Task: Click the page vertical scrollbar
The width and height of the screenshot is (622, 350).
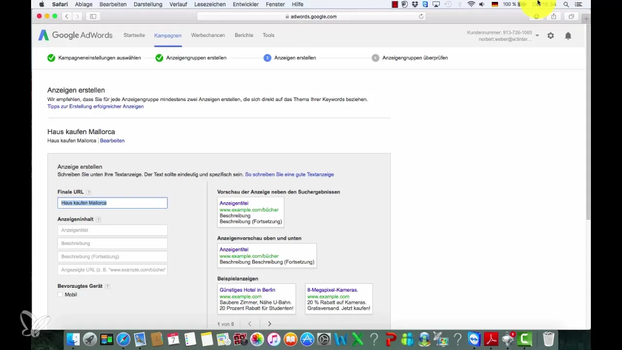Action: [x=588, y=122]
